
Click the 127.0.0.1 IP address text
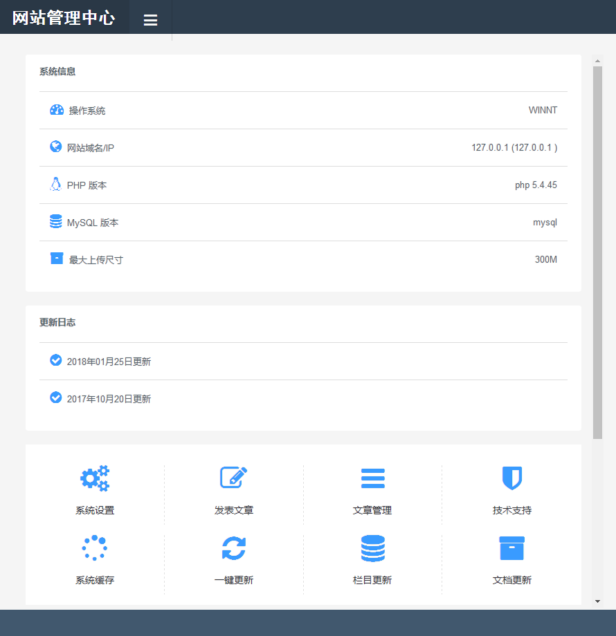(515, 147)
